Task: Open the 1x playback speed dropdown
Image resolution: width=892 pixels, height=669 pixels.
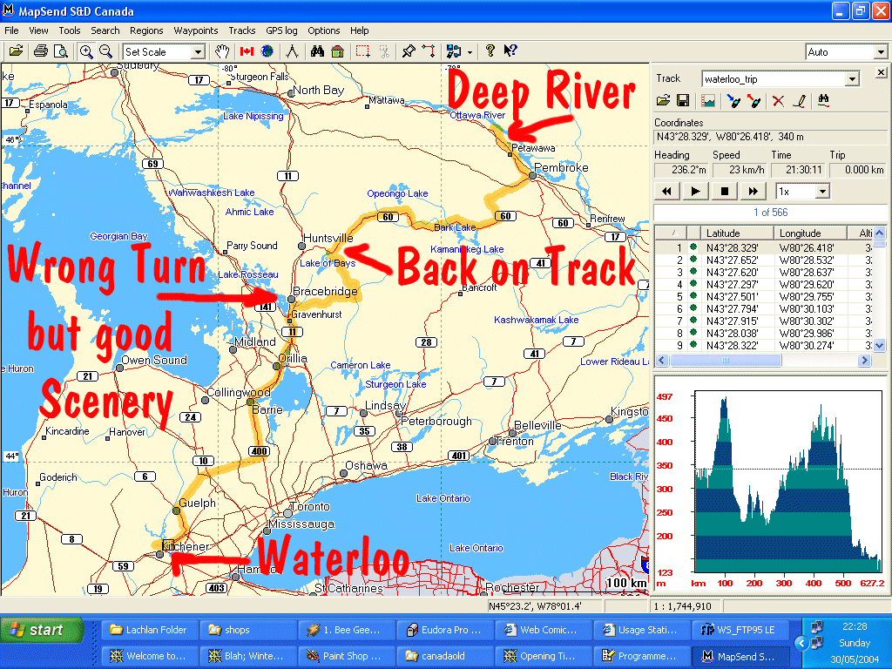Action: [821, 191]
